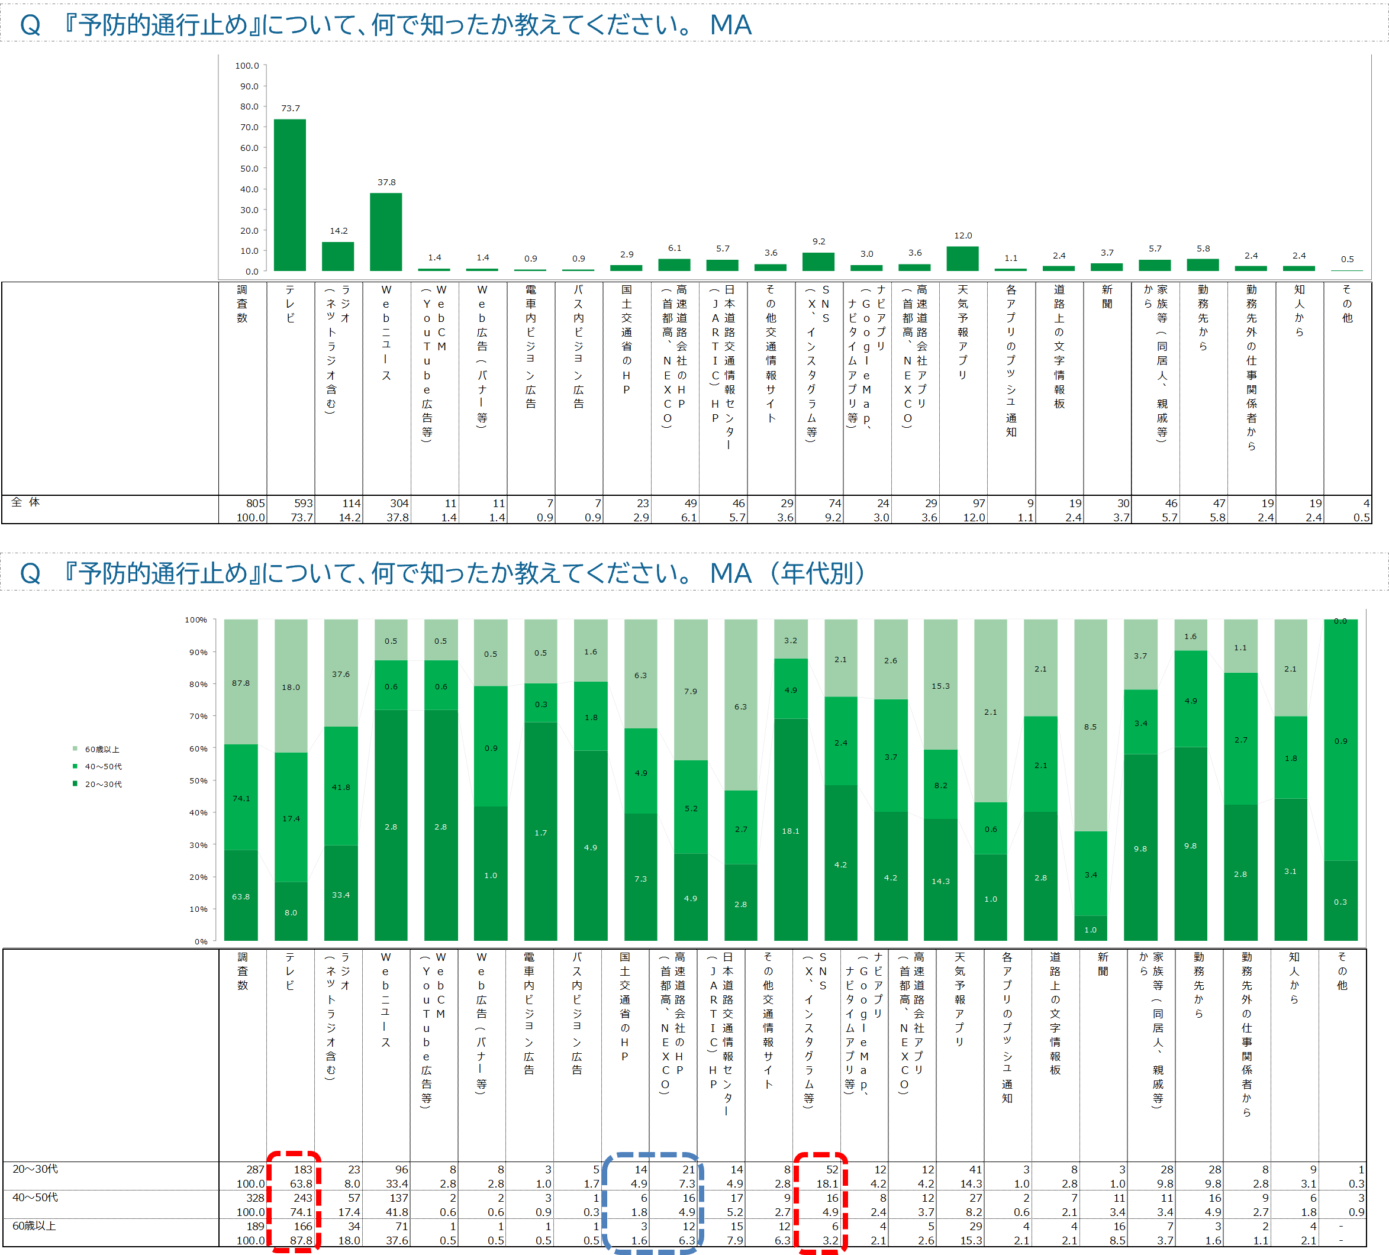This screenshot has width=1389, height=1255.
Task: Select the 全体 row label
Action: (x=25, y=502)
